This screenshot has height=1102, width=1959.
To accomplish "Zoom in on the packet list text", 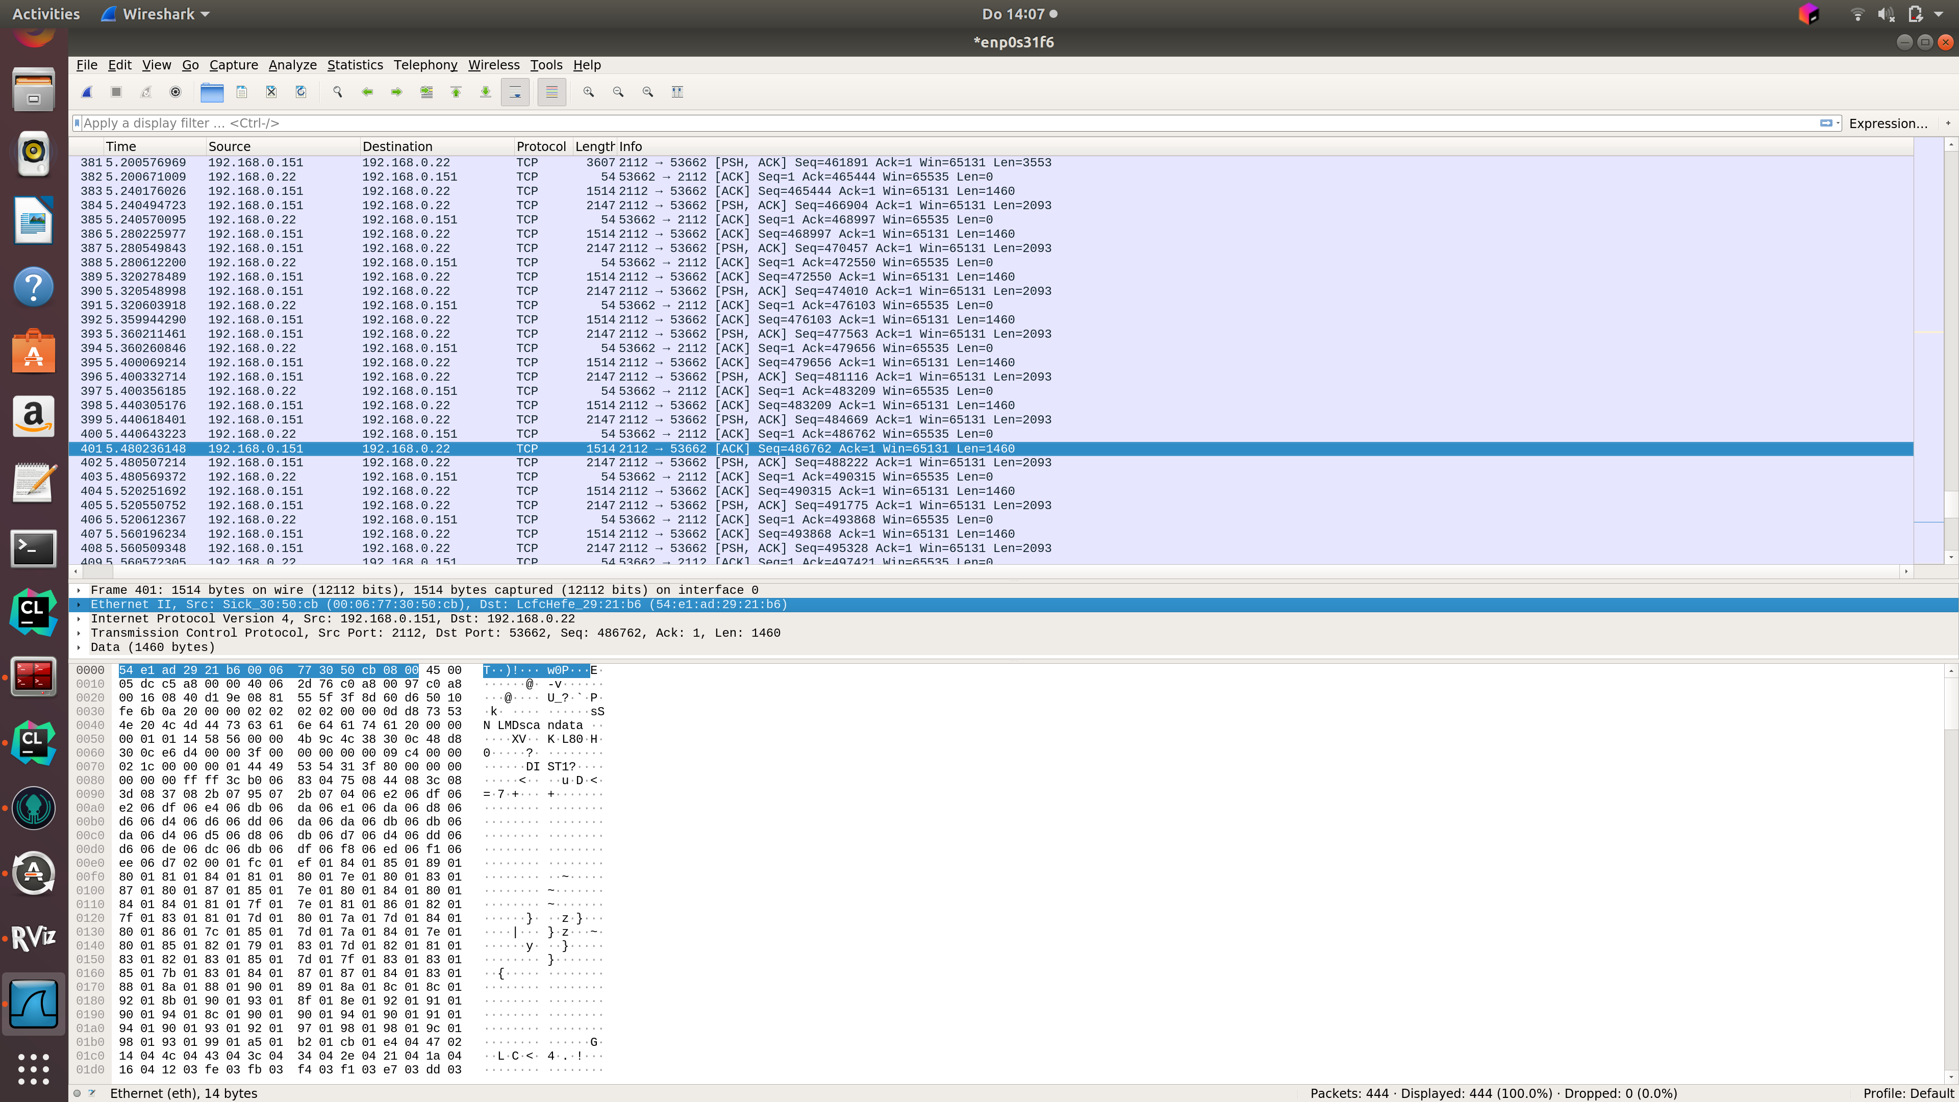I will pos(589,91).
